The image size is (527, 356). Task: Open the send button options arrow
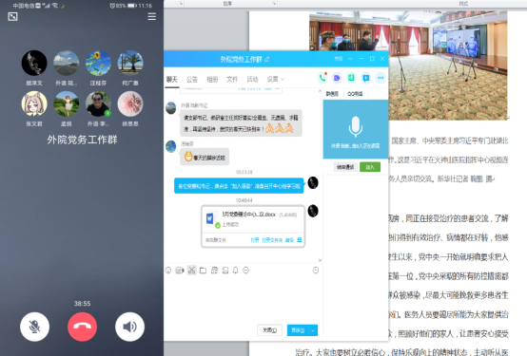pos(313,330)
